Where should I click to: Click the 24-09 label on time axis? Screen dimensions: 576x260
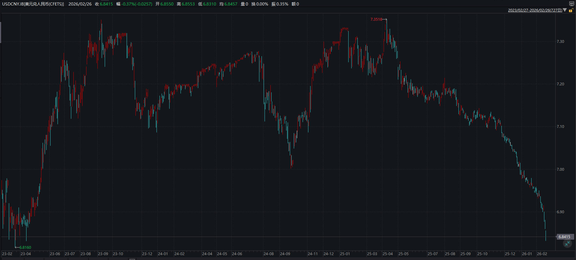click(x=285, y=254)
